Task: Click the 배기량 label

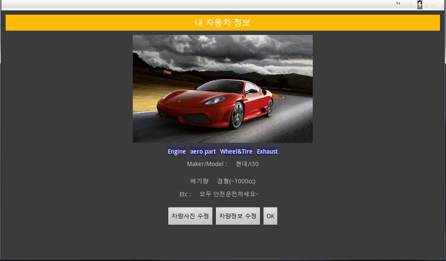Action: 199,181
